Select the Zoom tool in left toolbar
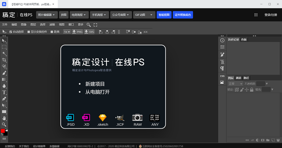 (4, 124)
